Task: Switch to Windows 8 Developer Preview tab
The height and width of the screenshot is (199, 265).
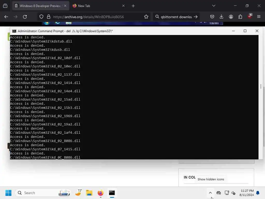Action: 41,6
